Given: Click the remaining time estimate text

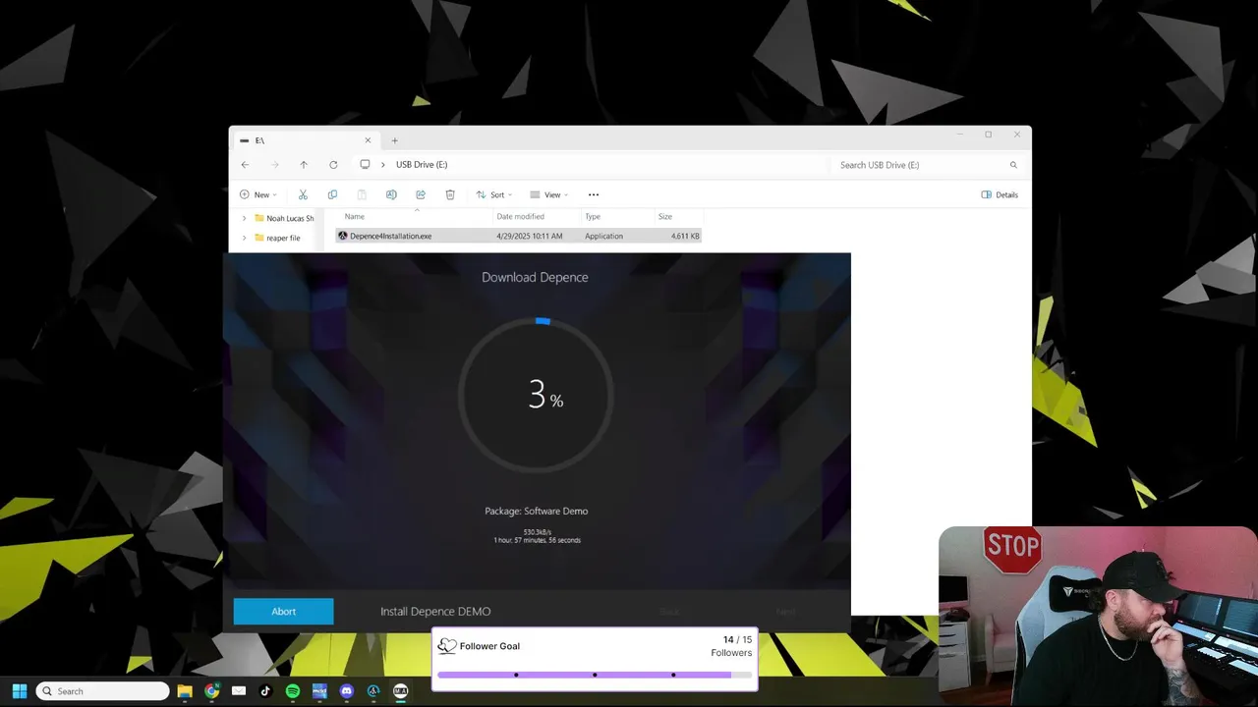Looking at the screenshot, I should pos(537,540).
